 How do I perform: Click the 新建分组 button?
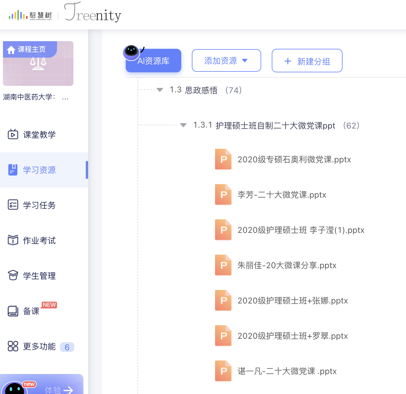[307, 61]
